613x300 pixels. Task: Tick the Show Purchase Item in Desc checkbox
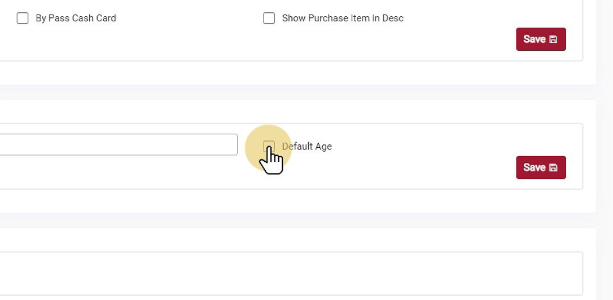[269, 18]
